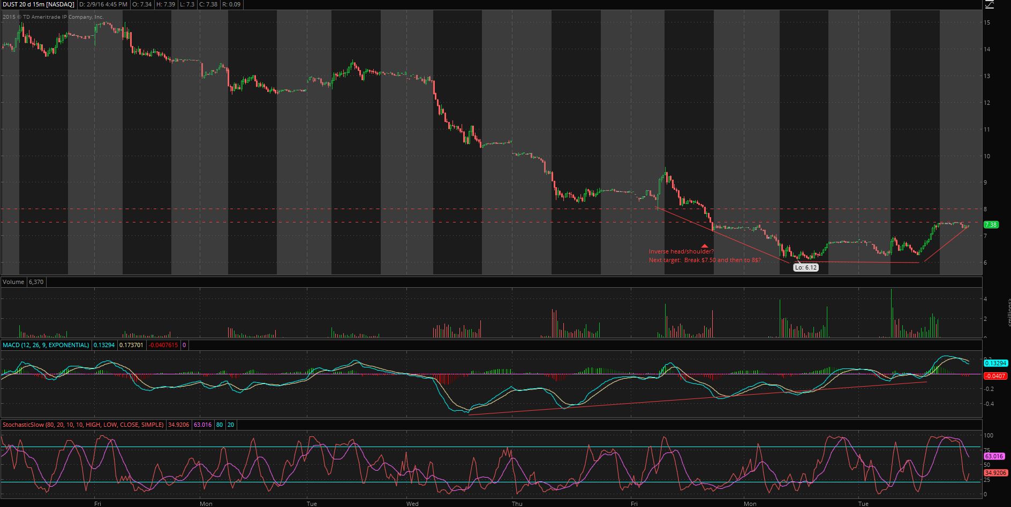Click the 2/9/16 4:45 PM date readout

coord(102,4)
